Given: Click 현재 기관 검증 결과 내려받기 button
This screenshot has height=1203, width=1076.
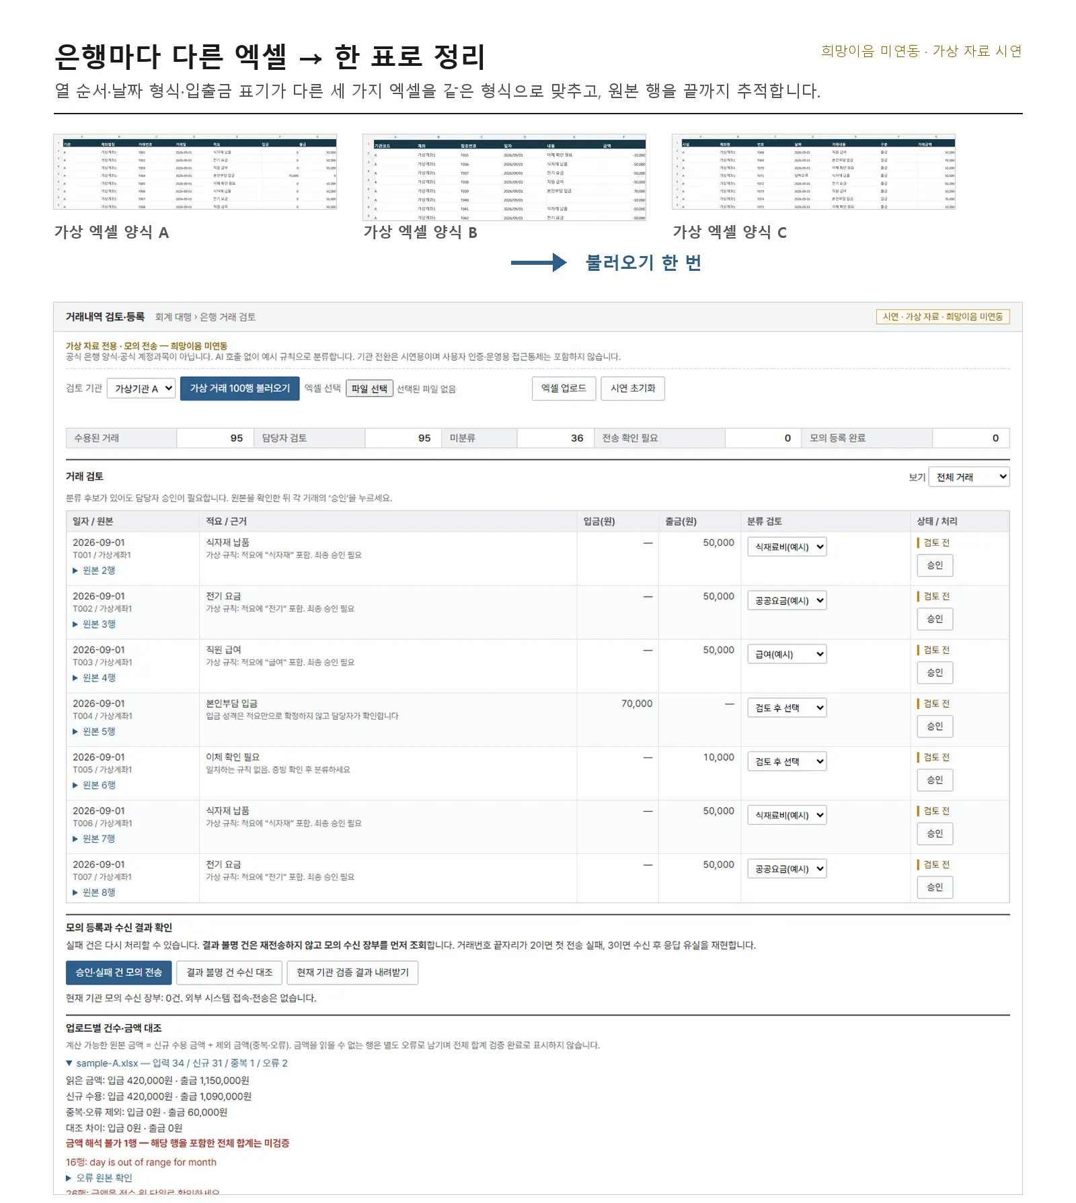Looking at the screenshot, I should (352, 972).
